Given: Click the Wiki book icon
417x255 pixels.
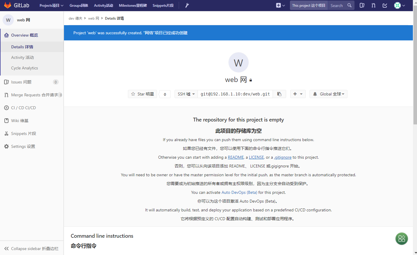Looking at the screenshot, I should [6, 121].
